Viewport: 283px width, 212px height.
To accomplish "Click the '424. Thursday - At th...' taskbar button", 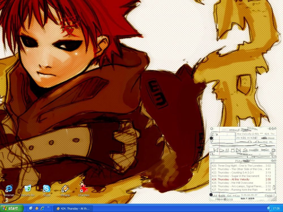I will (73, 209).
